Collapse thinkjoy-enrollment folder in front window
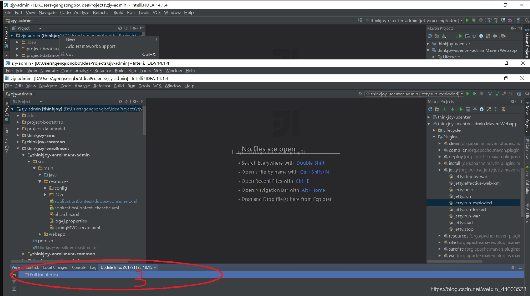This screenshot has width=530, height=296. click(18, 148)
